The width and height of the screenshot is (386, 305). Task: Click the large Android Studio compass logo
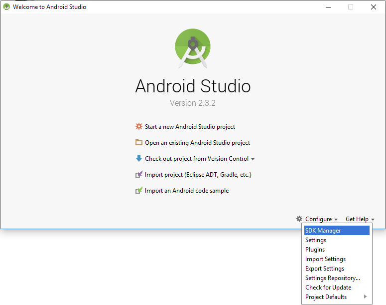pos(193,48)
